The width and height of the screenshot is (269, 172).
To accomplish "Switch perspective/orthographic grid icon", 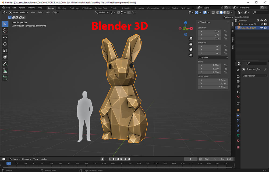I will (x=191, y=55).
